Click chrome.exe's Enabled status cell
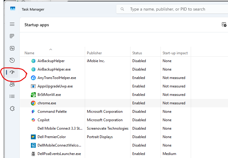Viewport: 228px width, 158px height. (139, 103)
